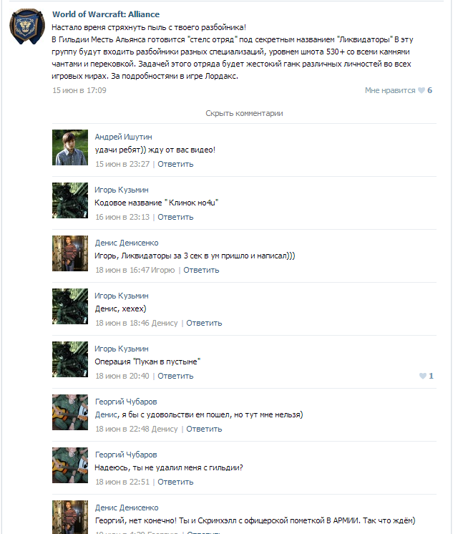This screenshot has height=534, width=453.
Task: Open the 'World of Warcraft: Alliance' group link
Action: coord(106,14)
